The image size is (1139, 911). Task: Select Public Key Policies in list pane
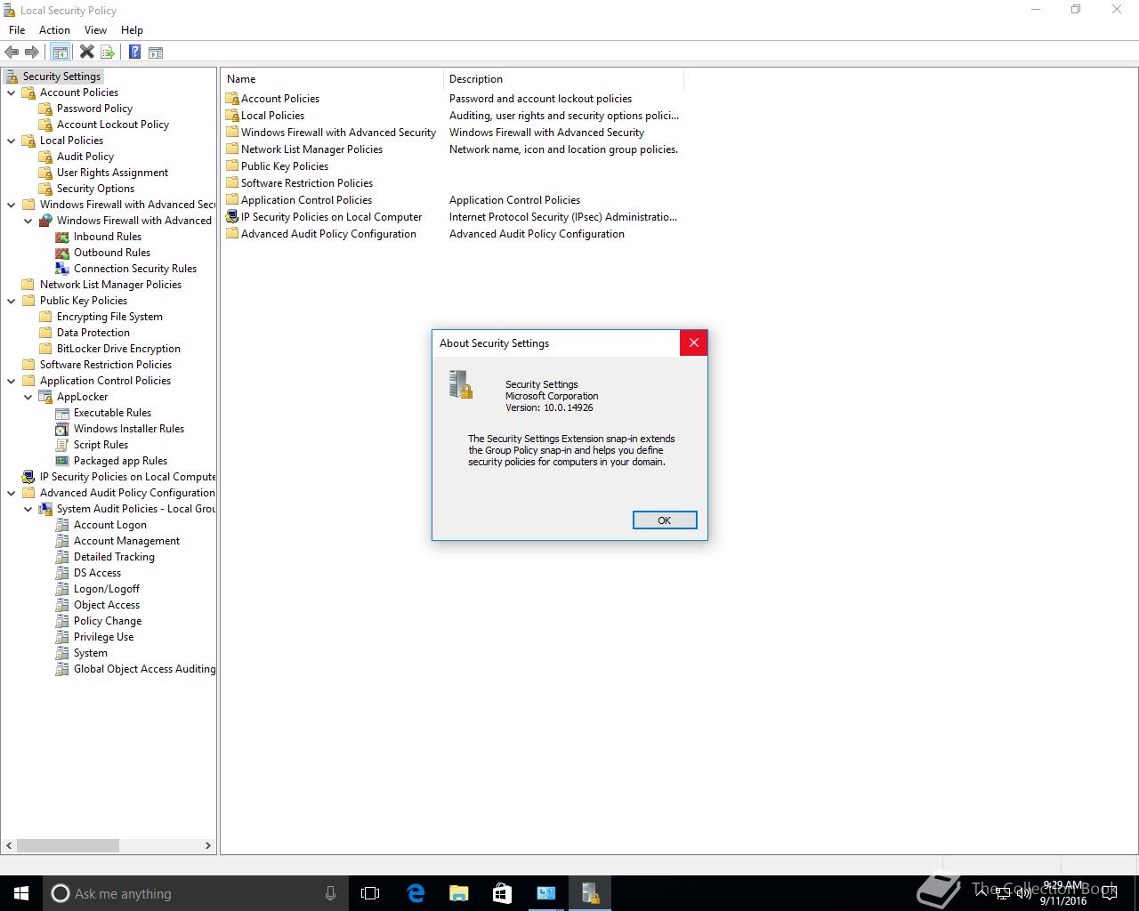click(285, 166)
